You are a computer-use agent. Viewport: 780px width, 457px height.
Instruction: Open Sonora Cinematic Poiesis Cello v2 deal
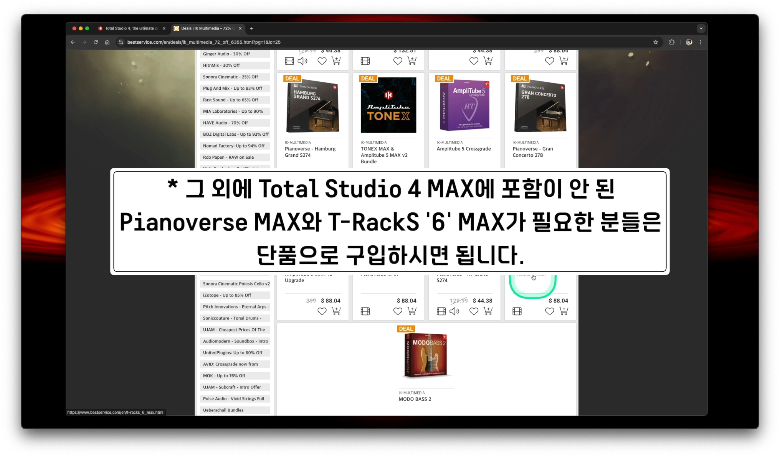[x=235, y=284]
